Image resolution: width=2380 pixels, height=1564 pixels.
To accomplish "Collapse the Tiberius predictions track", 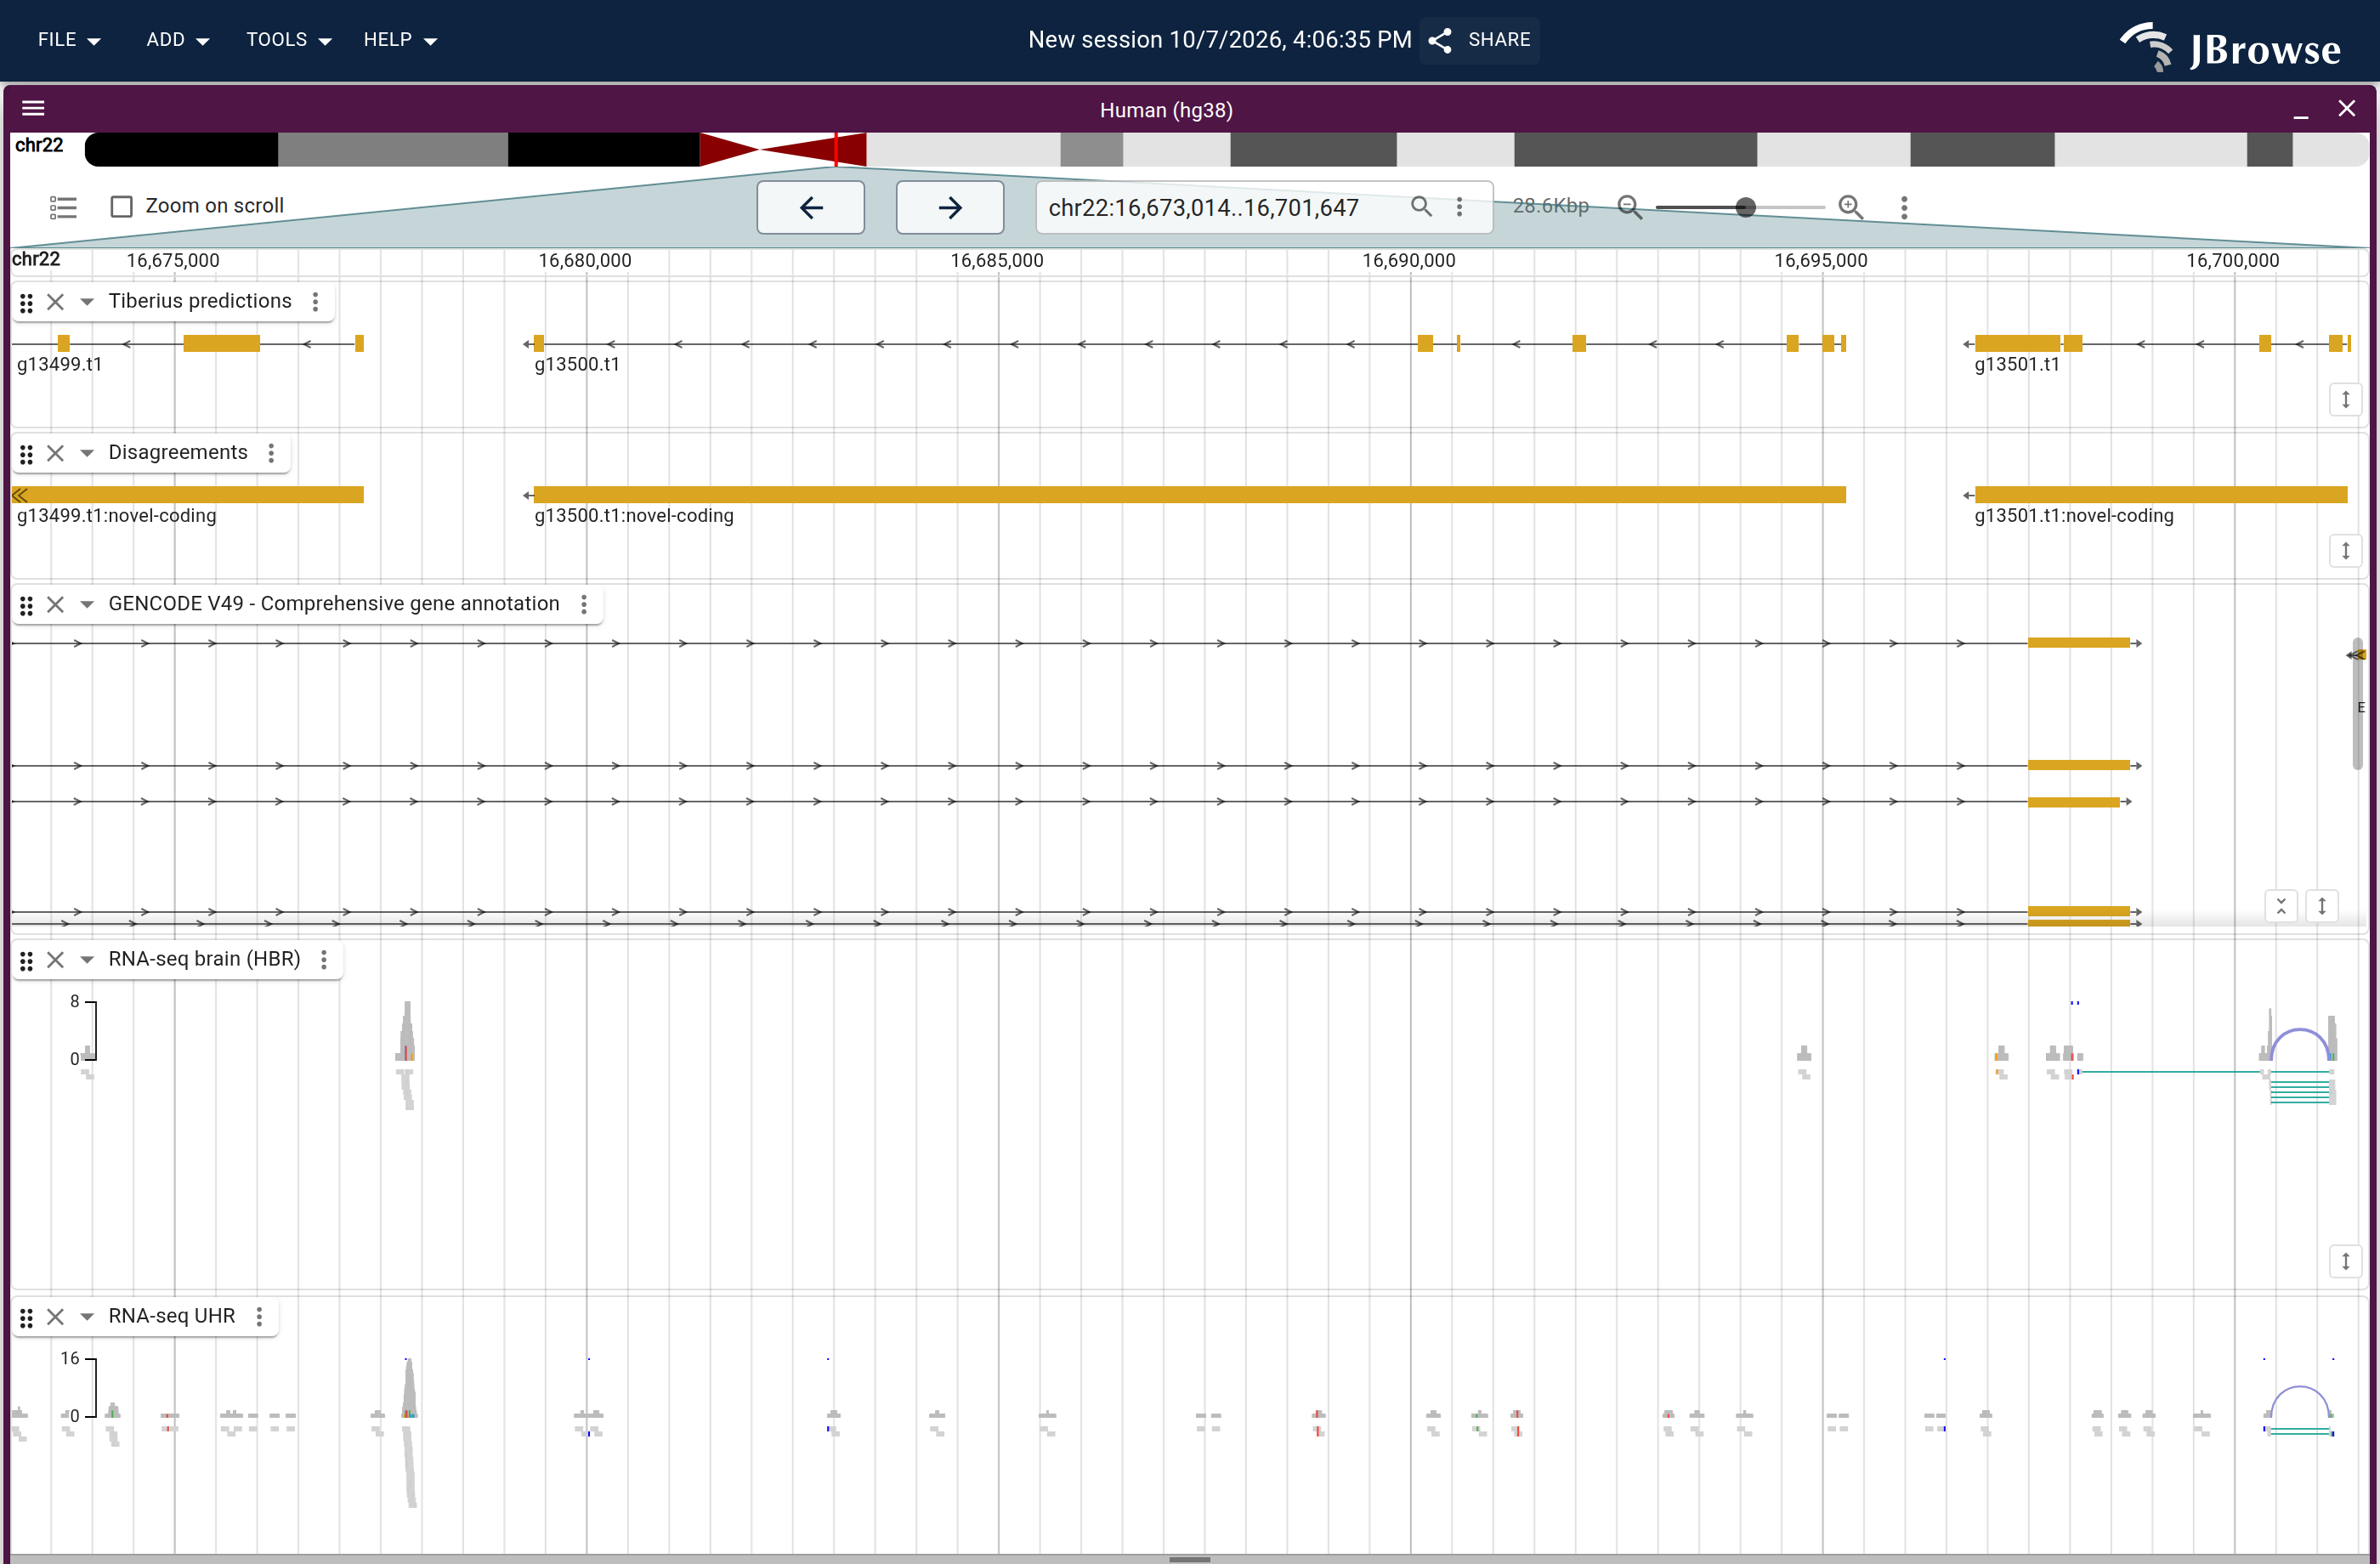I will (x=87, y=302).
